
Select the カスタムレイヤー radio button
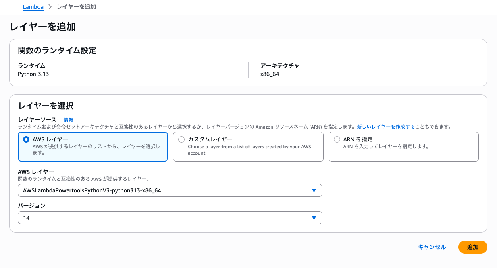point(181,139)
